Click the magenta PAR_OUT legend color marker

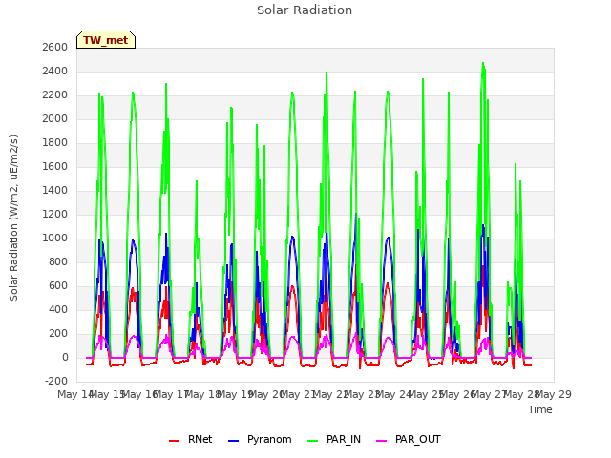point(382,441)
